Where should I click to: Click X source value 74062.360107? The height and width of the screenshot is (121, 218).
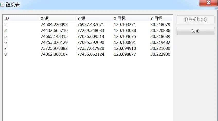point(54,54)
